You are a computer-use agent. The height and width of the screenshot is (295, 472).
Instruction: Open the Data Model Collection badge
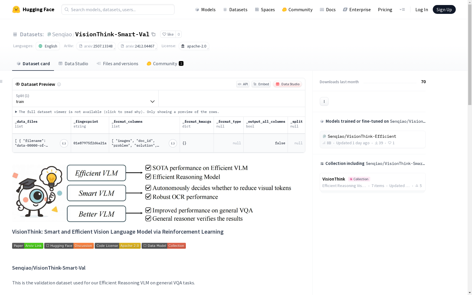point(164,246)
